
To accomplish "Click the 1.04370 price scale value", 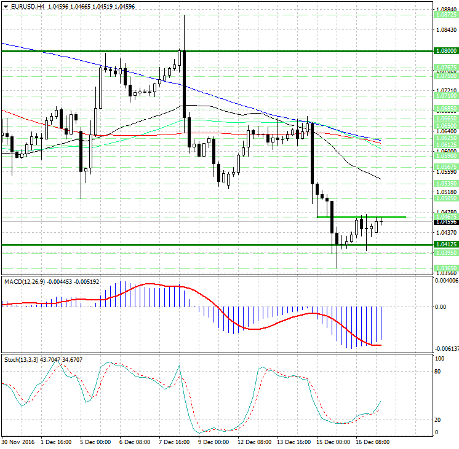I will [x=446, y=232].
